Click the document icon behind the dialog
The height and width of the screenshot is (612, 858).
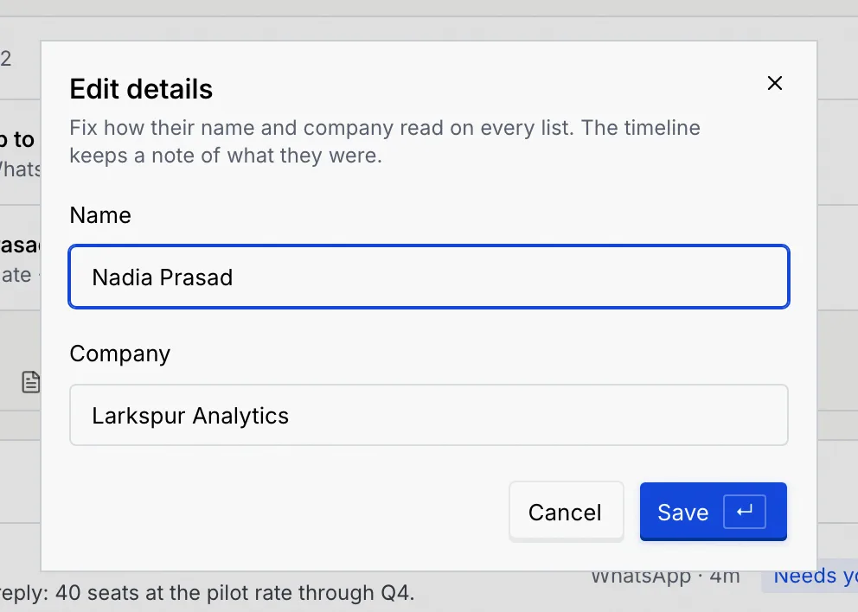point(30,382)
